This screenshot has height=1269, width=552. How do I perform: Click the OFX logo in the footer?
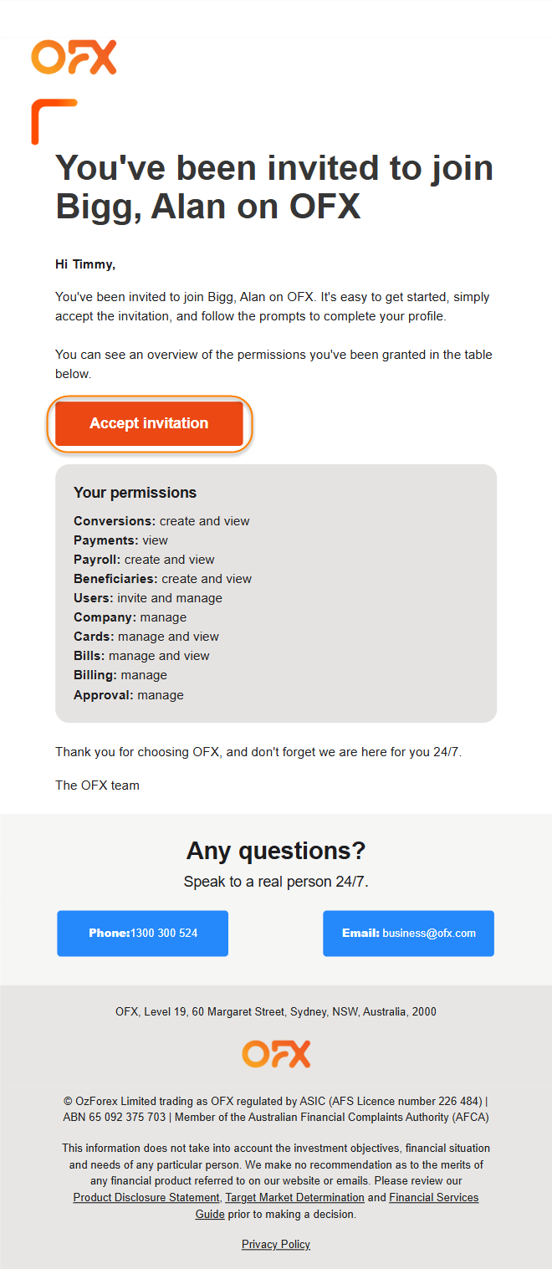(276, 1054)
